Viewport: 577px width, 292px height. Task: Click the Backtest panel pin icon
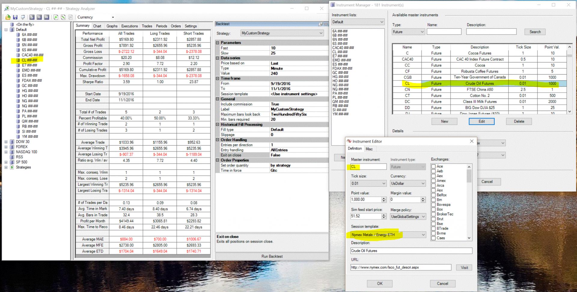click(x=321, y=24)
